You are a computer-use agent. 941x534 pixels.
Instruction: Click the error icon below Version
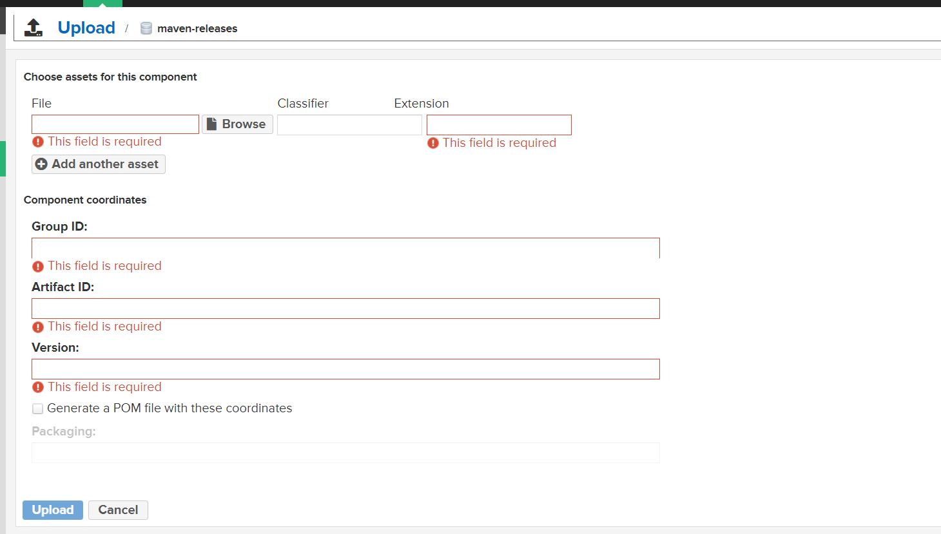(x=38, y=387)
